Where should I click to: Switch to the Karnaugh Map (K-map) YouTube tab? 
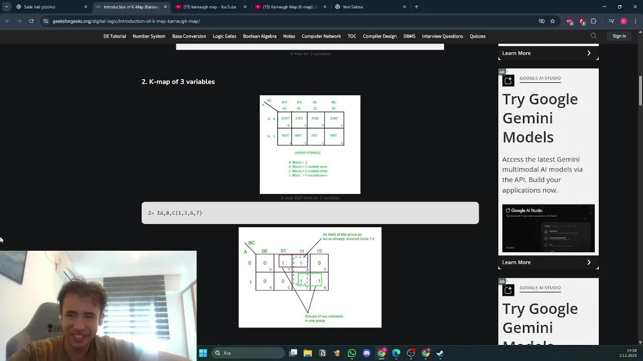(x=291, y=7)
